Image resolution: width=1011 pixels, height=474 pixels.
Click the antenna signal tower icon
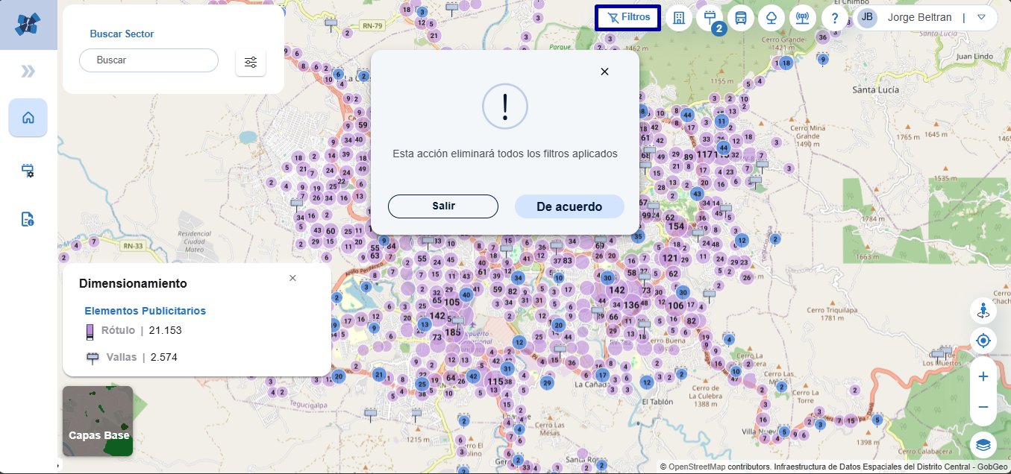(802, 18)
